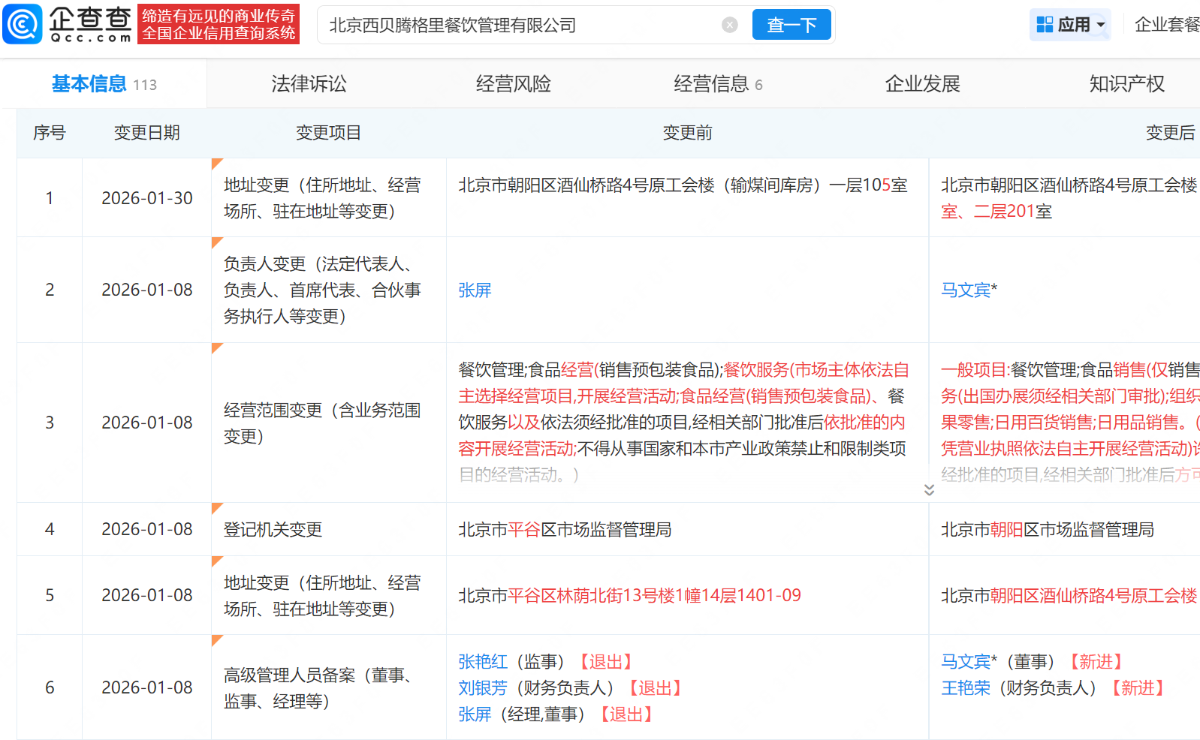Go to the 企业发展 tab

(922, 84)
